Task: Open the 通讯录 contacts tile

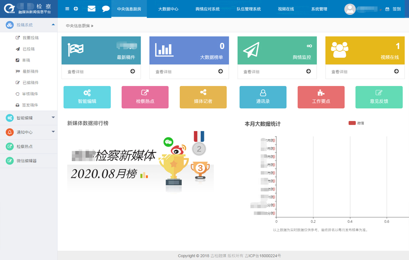Action: pyautogui.click(x=263, y=97)
